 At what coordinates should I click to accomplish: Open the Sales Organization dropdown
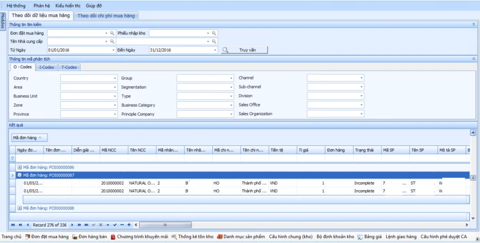tap(361, 114)
